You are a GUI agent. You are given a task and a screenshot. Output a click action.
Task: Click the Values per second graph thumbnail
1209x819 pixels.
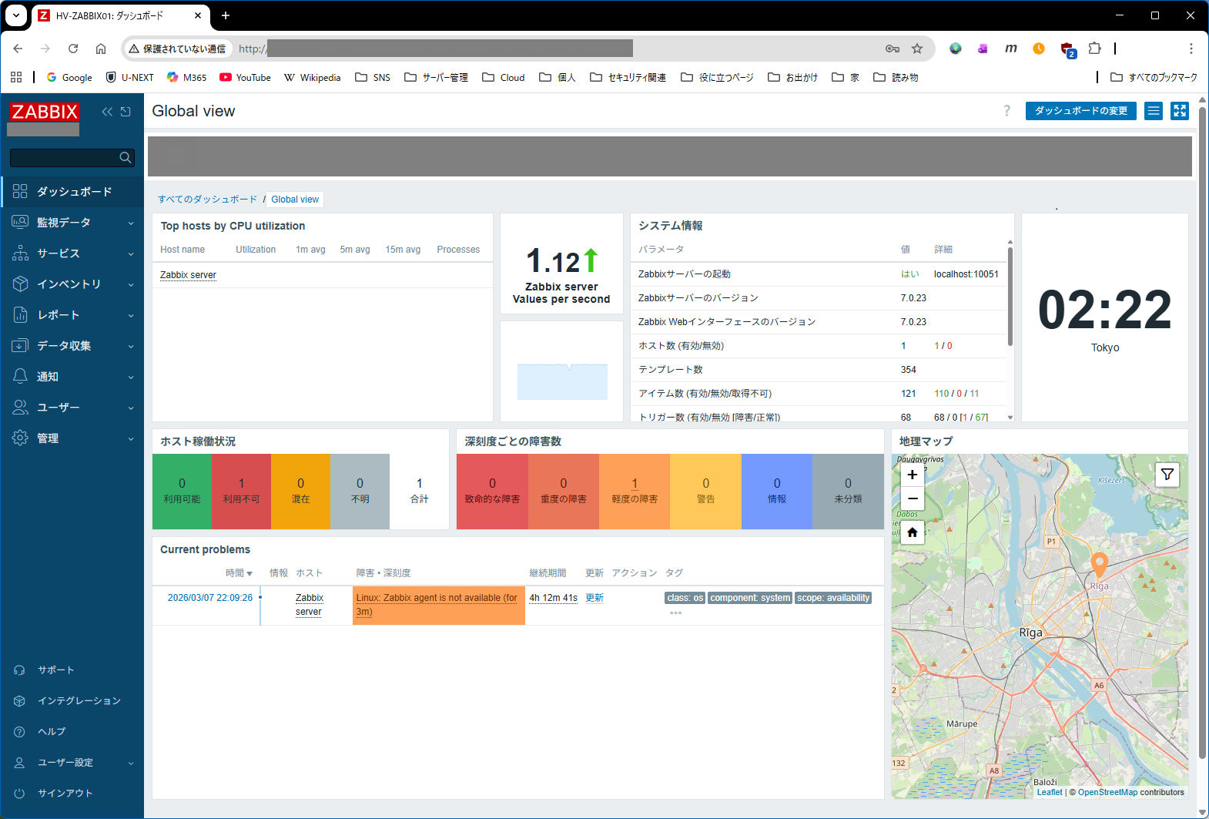(562, 381)
